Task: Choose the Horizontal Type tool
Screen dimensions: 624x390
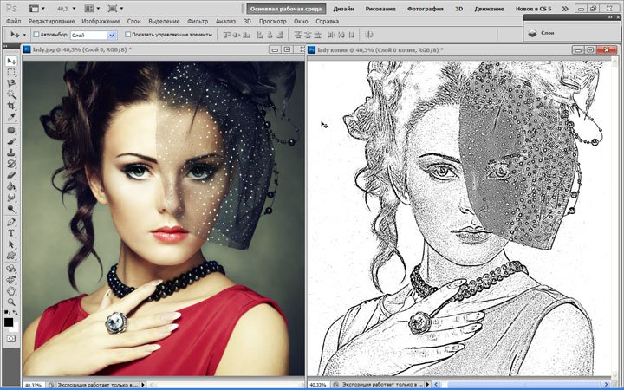Action: (11, 233)
